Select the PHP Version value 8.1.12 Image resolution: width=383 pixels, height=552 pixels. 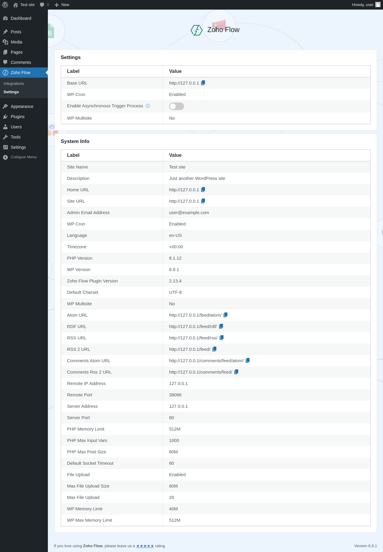click(x=175, y=258)
